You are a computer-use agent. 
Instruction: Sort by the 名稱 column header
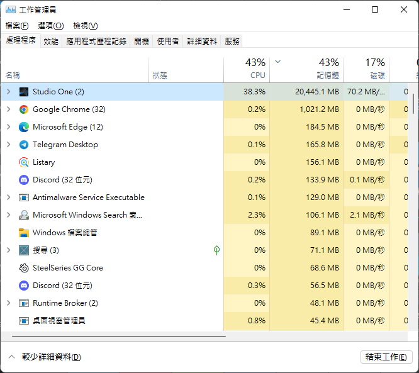tap(75, 69)
